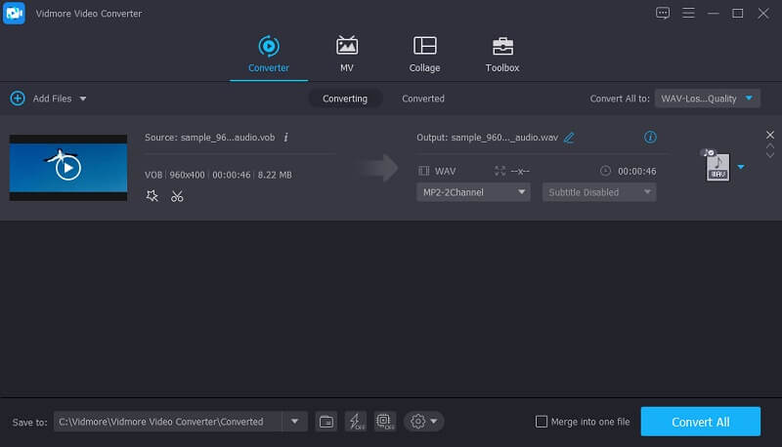Viewport: 782px width, 447px height.
Task: Rename output file with pencil icon
Action: coord(569,138)
